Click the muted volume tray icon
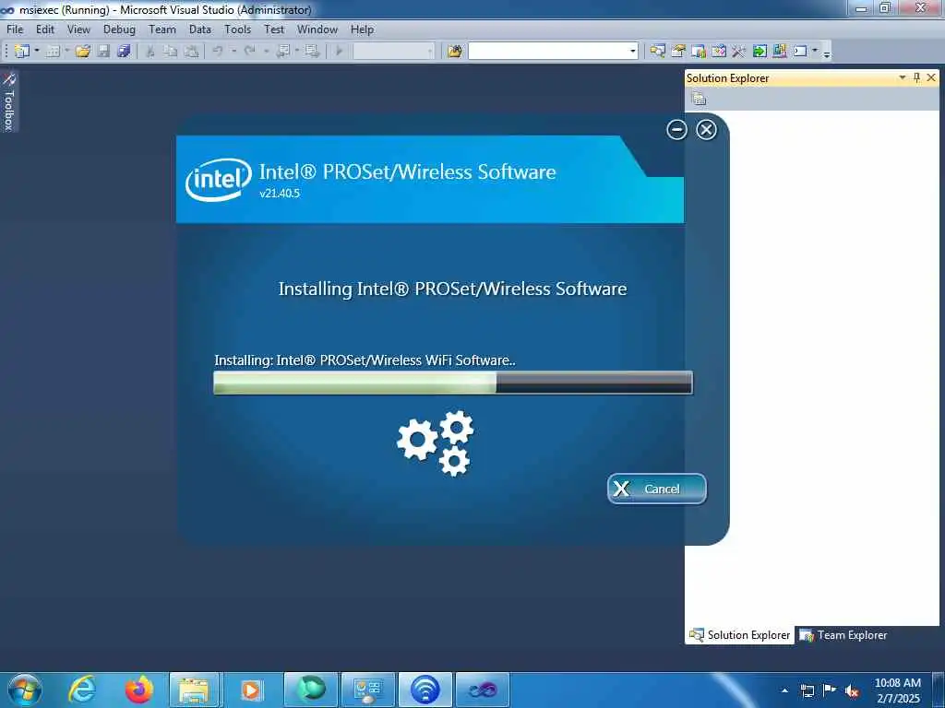 pos(852,690)
